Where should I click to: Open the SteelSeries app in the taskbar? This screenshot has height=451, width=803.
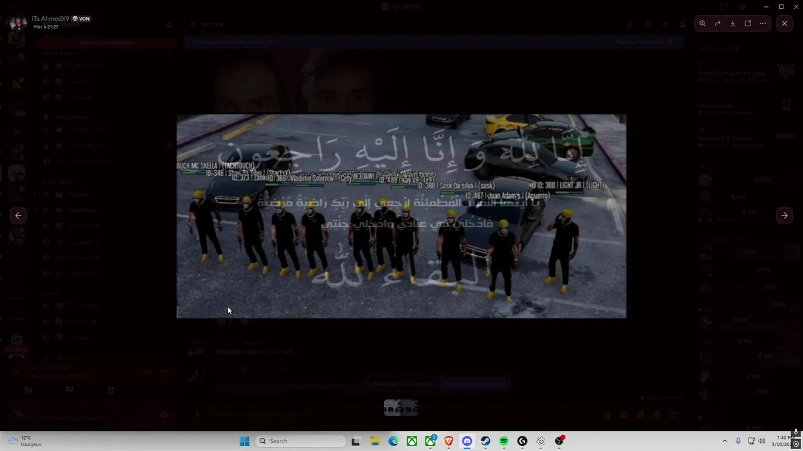point(541,441)
